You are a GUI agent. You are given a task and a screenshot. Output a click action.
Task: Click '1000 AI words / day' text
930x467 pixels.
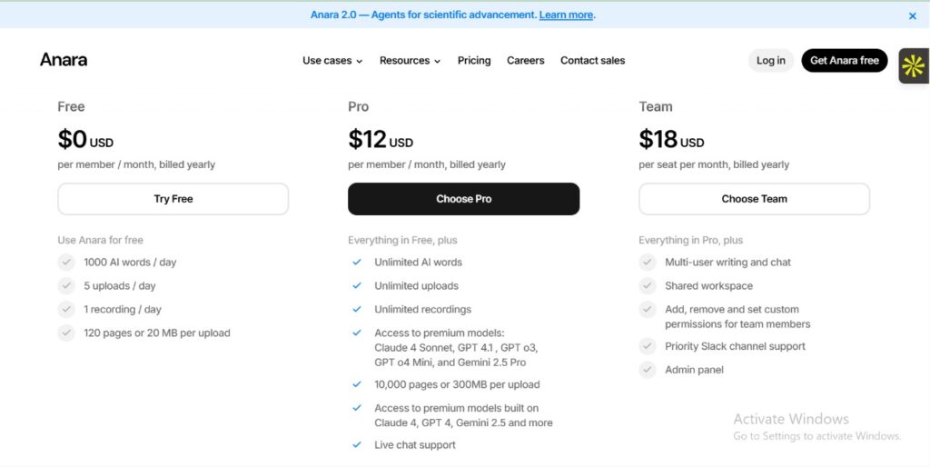pos(130,263)
